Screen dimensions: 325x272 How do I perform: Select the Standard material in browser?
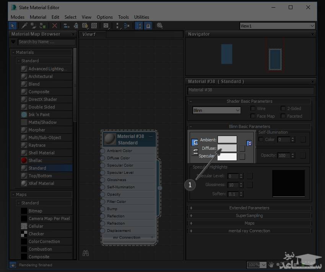37,168
